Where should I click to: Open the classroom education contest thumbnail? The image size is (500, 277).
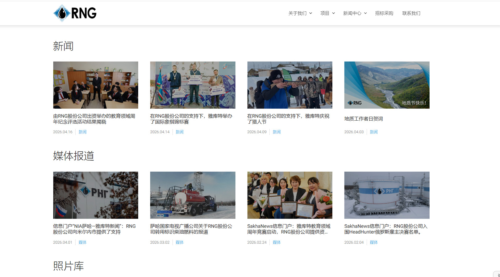point(96,85)
